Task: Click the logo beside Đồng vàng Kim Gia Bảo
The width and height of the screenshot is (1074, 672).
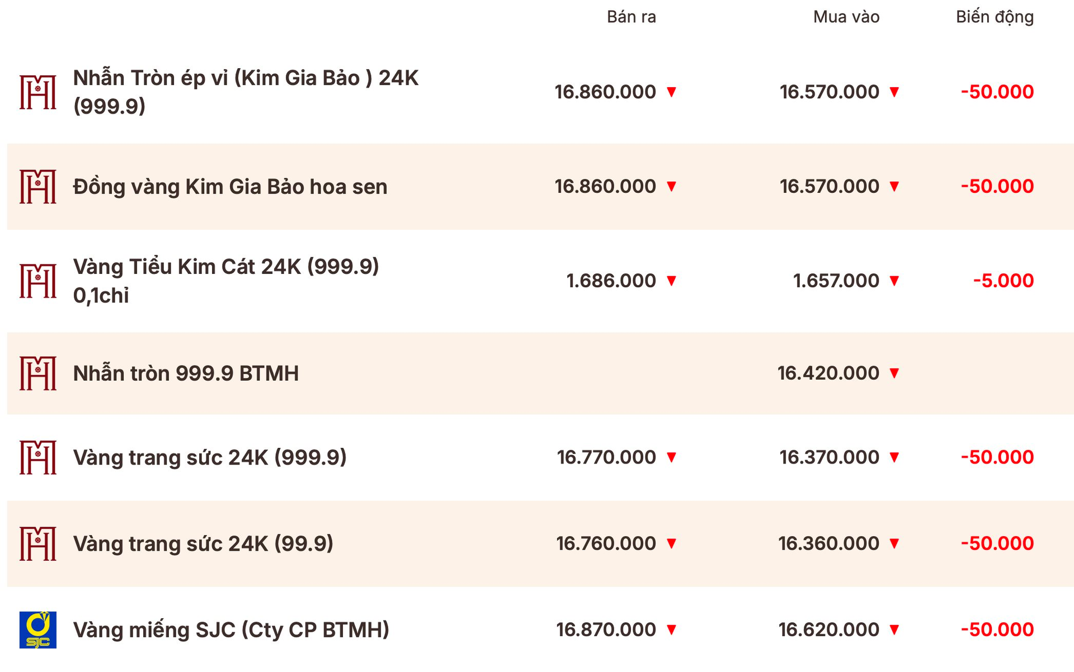Action: 38,186
